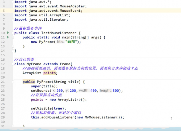The height and width of the screenshot is (131, 181).
Task: Click the Frame superclass name
Action: click(65, 64)
